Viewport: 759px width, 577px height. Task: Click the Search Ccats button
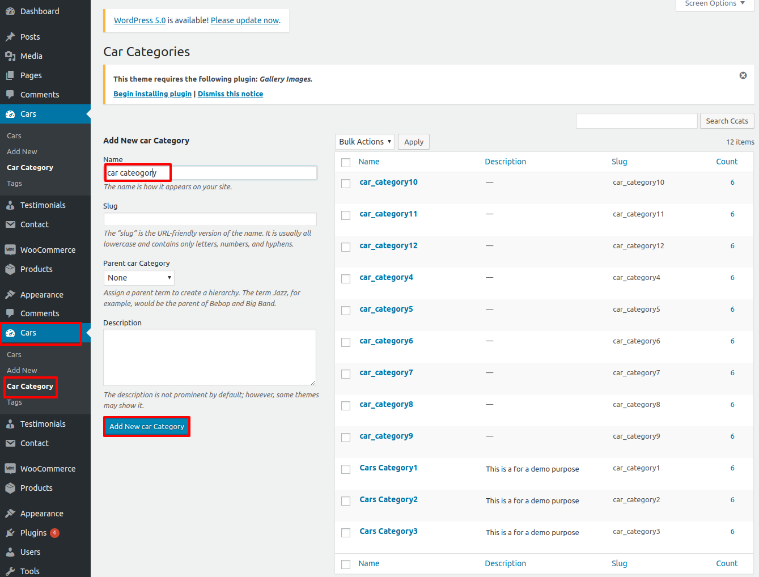point(727,121)
